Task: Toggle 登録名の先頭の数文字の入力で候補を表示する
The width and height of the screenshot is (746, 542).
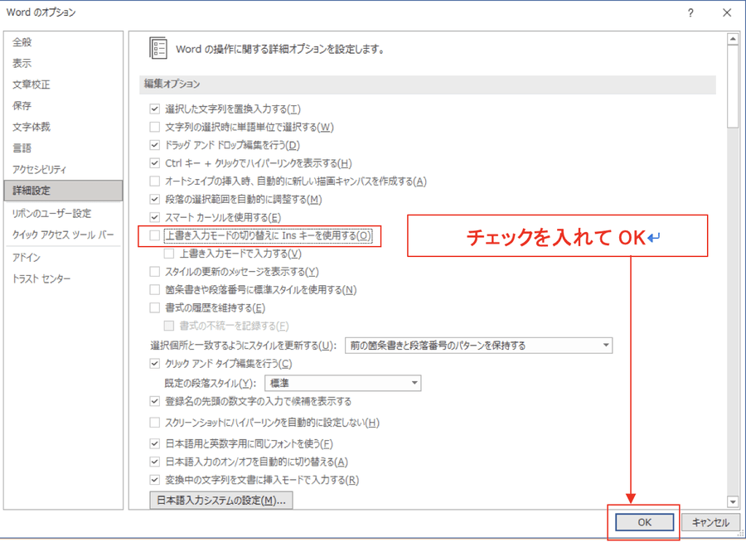Action: [155, 401]
